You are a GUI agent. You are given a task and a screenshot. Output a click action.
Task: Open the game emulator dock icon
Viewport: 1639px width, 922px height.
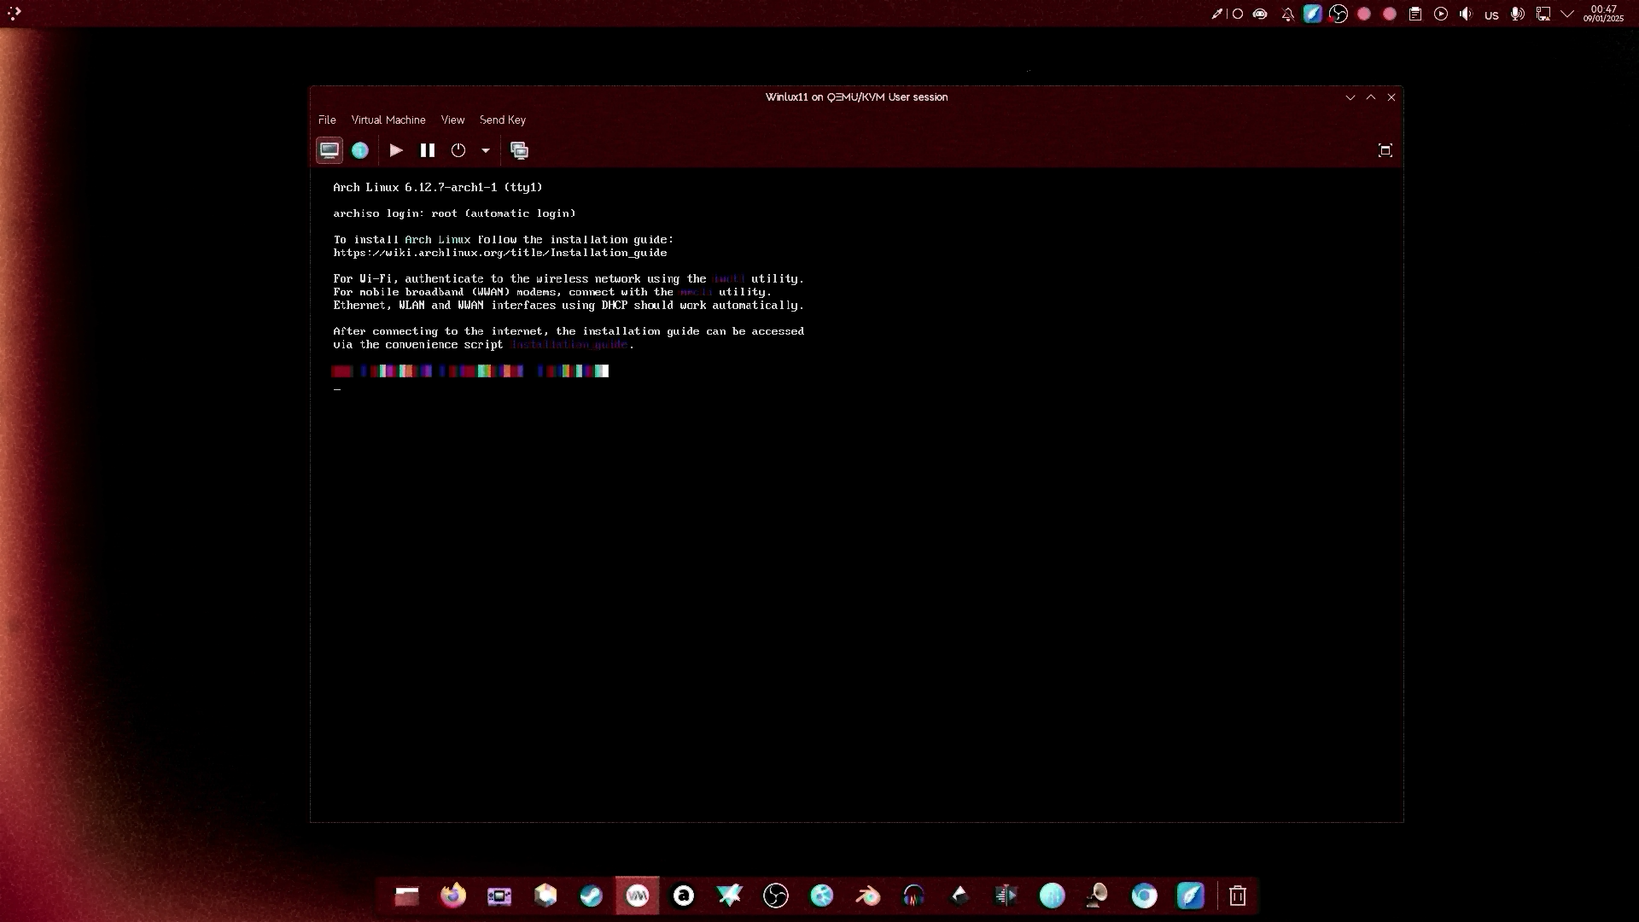[x=499, y=896]
